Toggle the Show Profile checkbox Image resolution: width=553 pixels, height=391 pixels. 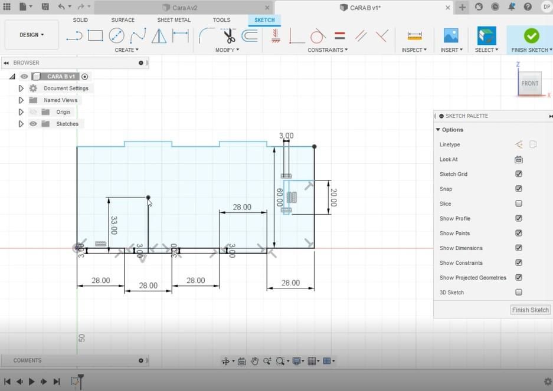(518, 218)
